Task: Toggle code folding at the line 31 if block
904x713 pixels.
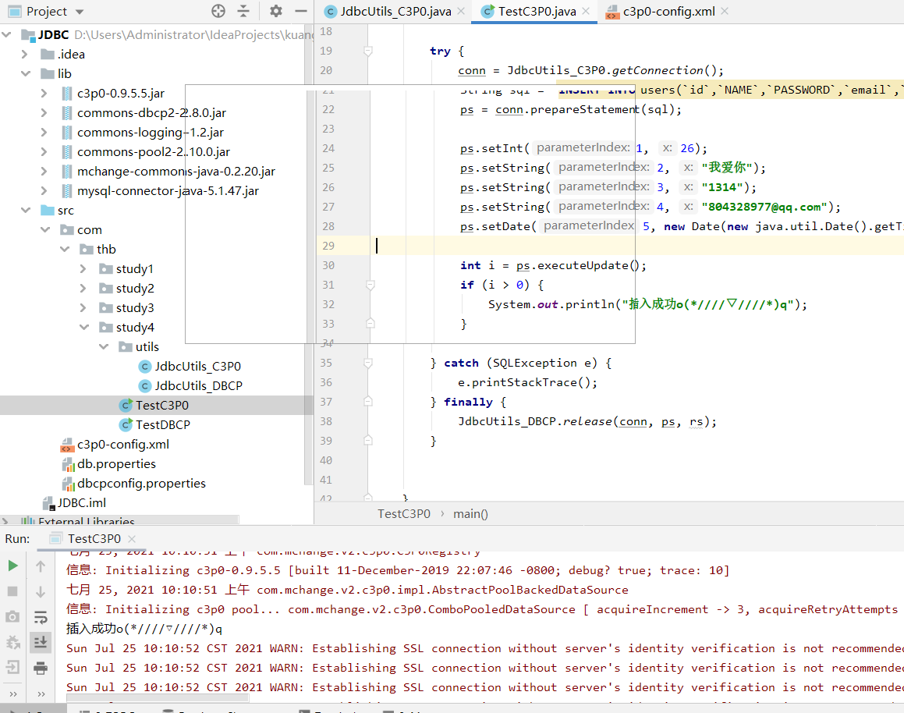Action: pyautogui.click(x=368, y=285)
